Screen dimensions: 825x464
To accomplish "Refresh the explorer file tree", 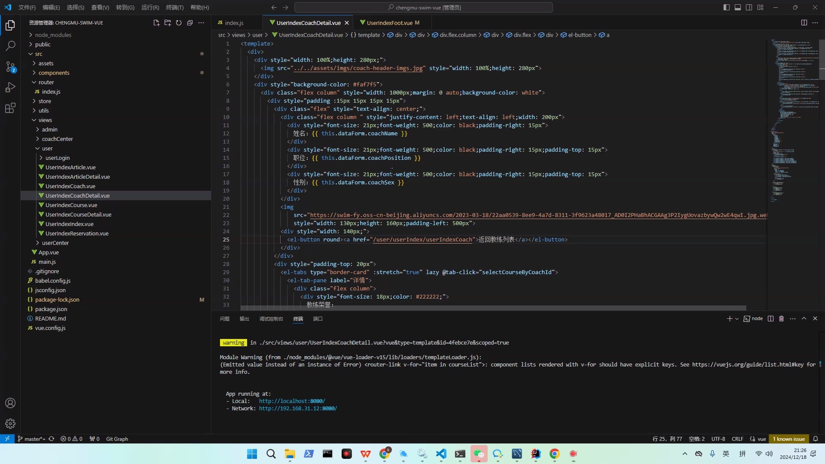I will coord(179,23).
